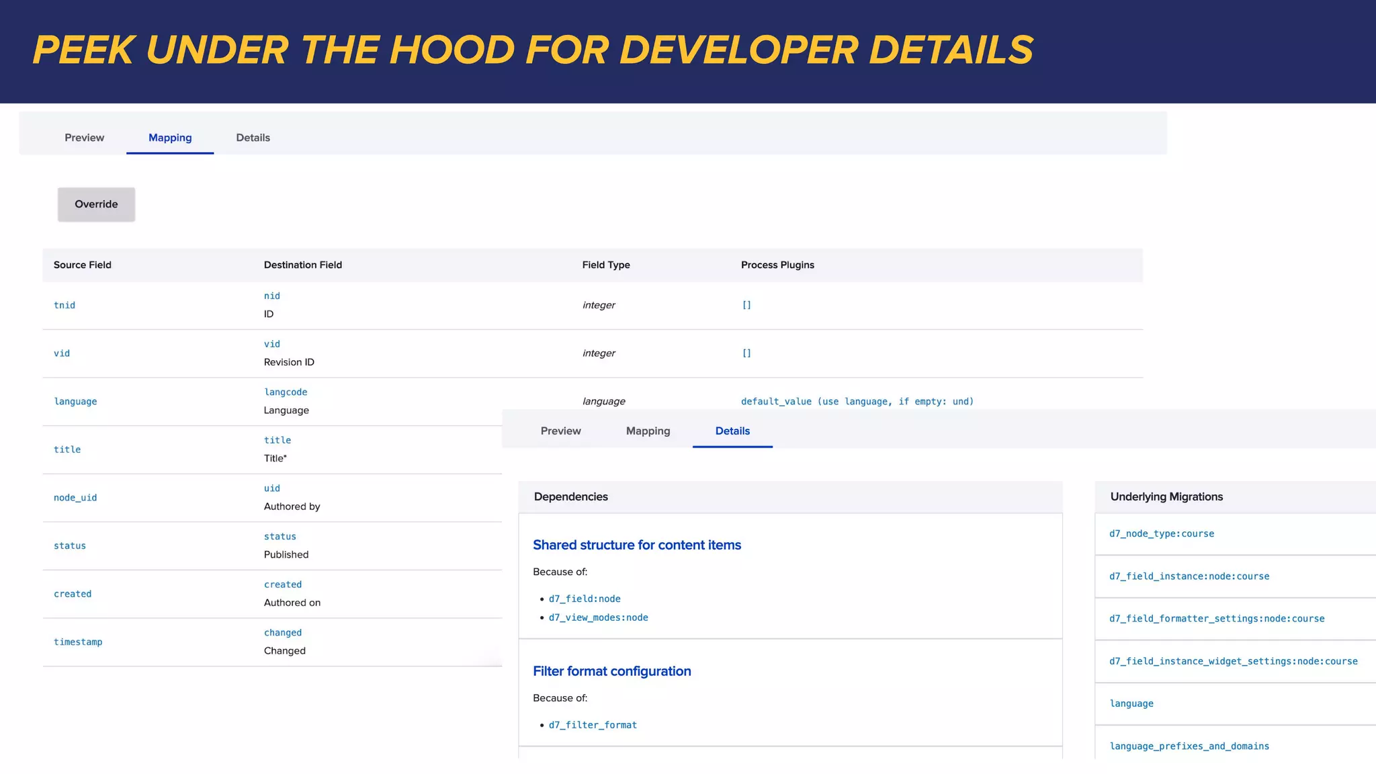The height and width of the screenshot is (774, 1376).
Task: Open d7_field_formatter_settings:node:course migration
Action: click(x=1217, y=619)
